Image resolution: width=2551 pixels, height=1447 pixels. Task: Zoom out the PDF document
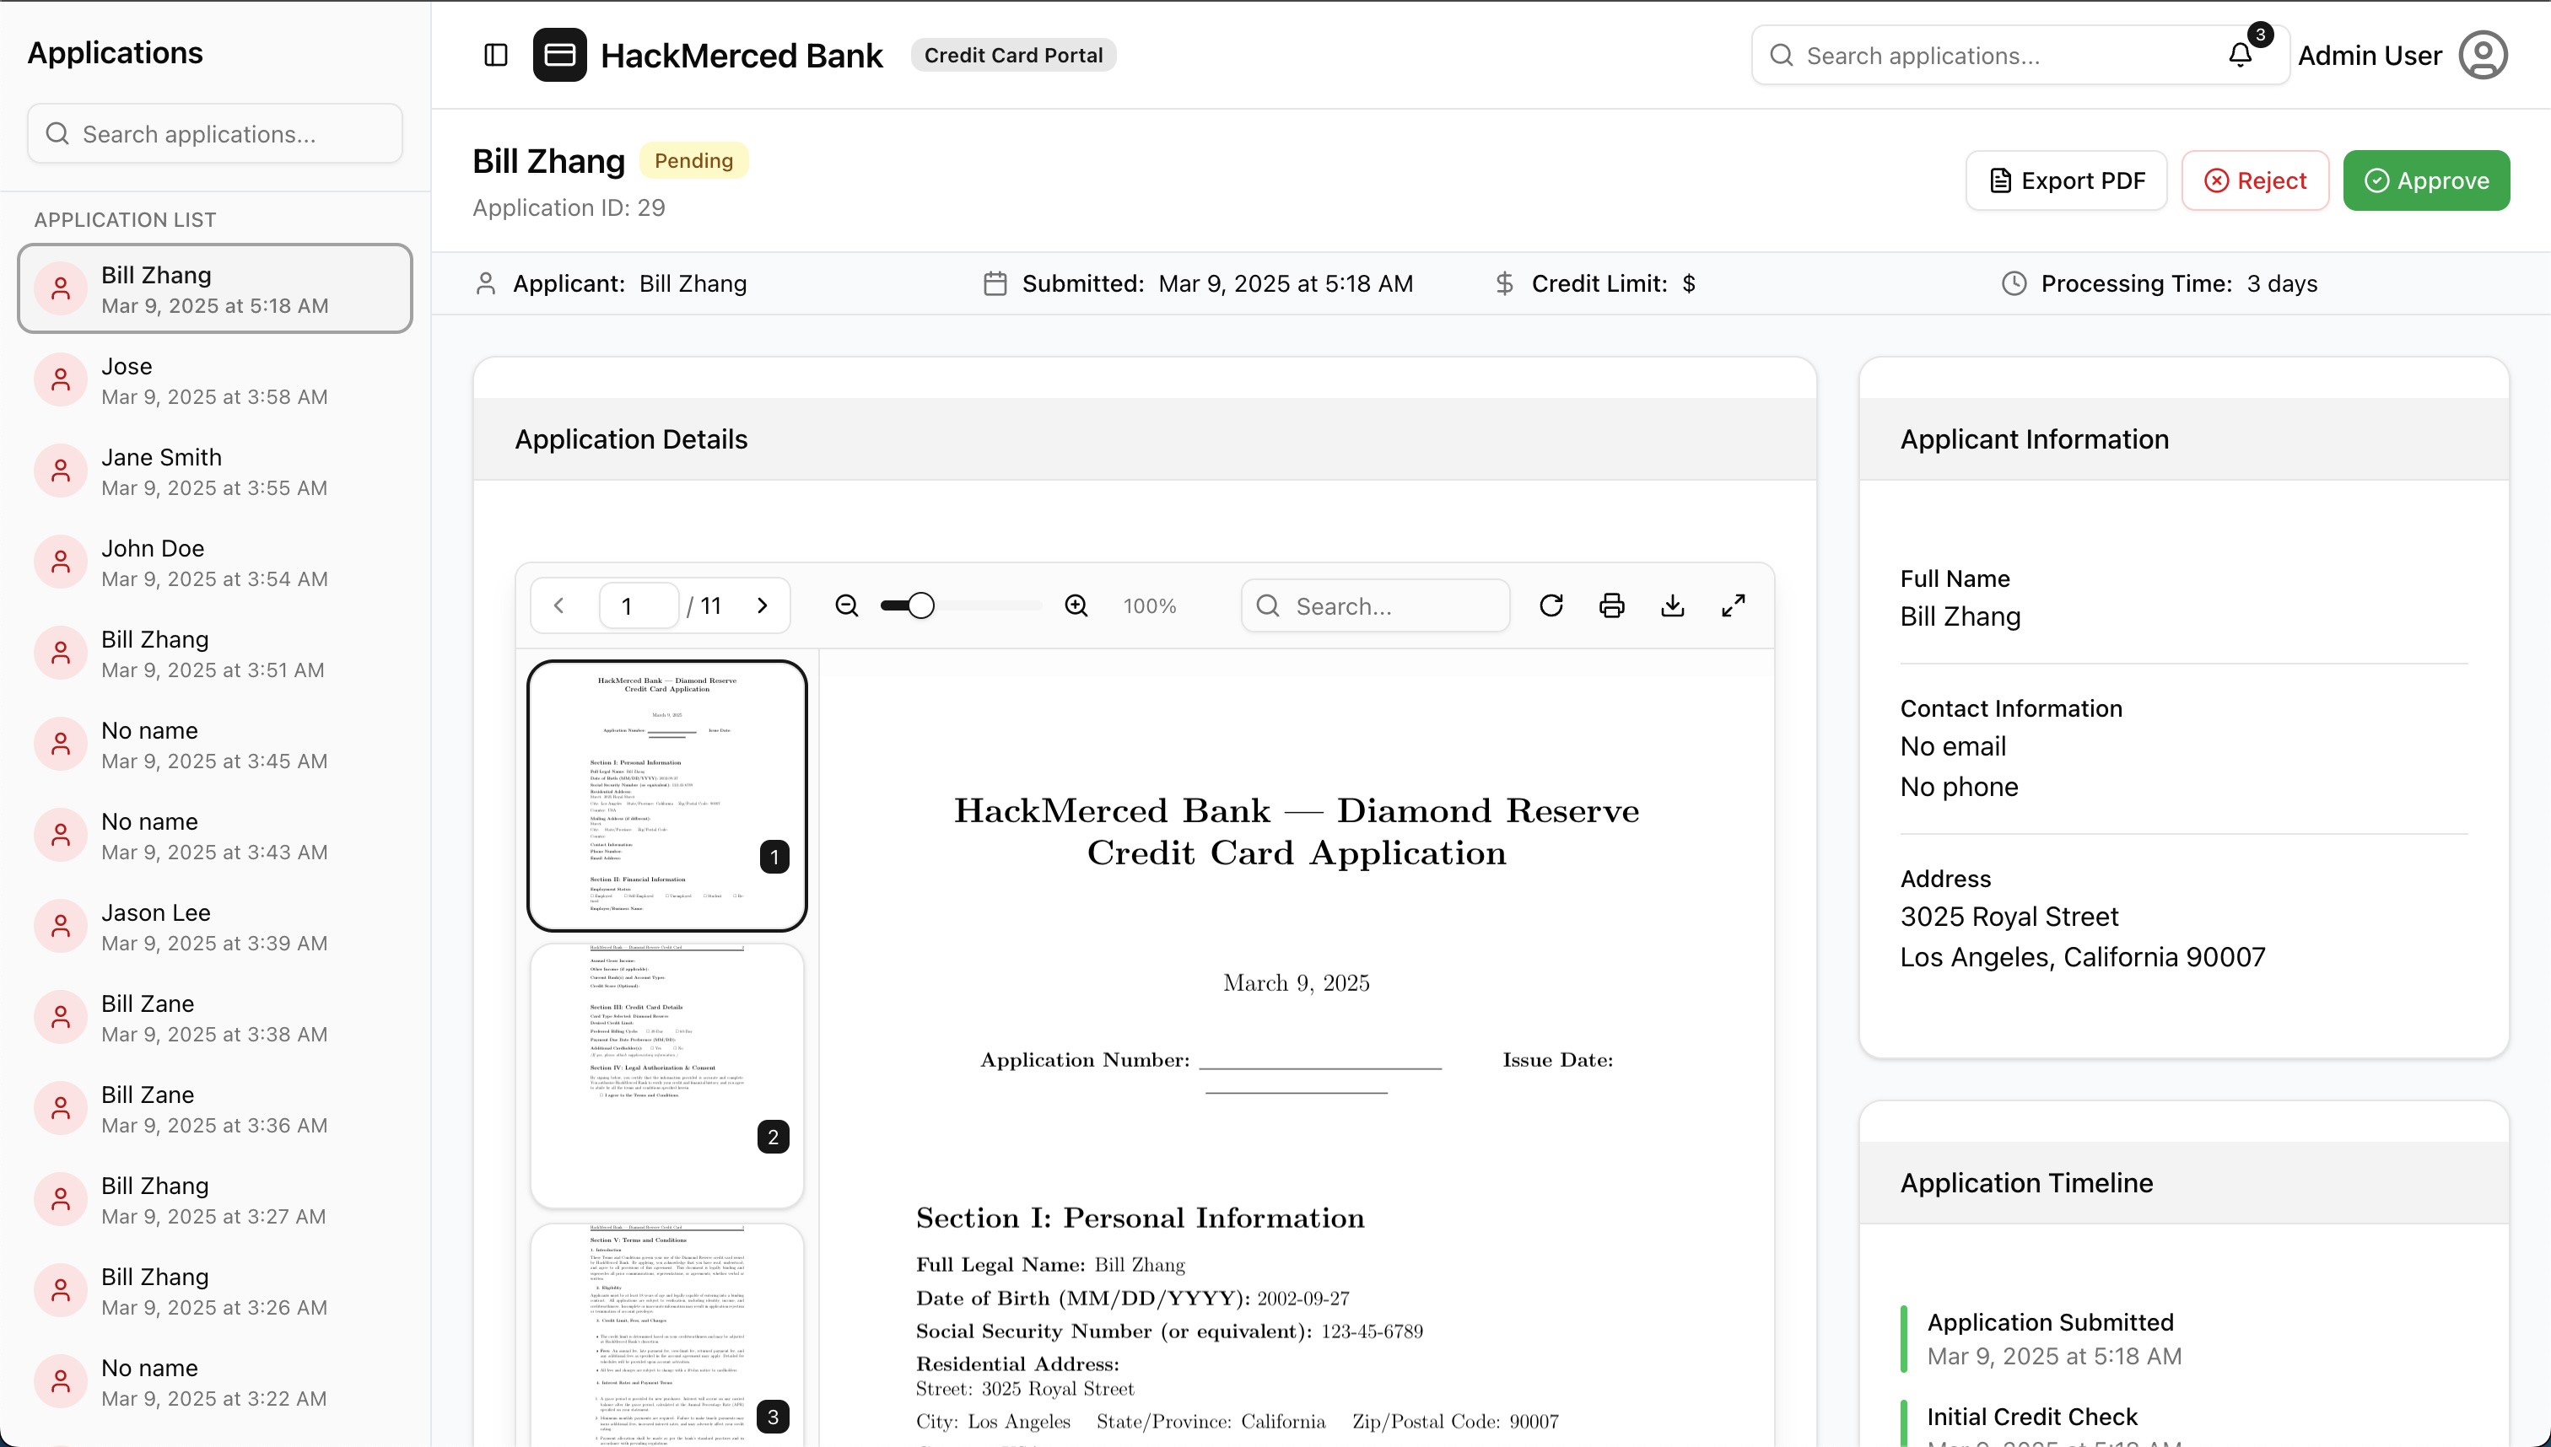click(846, 606)
